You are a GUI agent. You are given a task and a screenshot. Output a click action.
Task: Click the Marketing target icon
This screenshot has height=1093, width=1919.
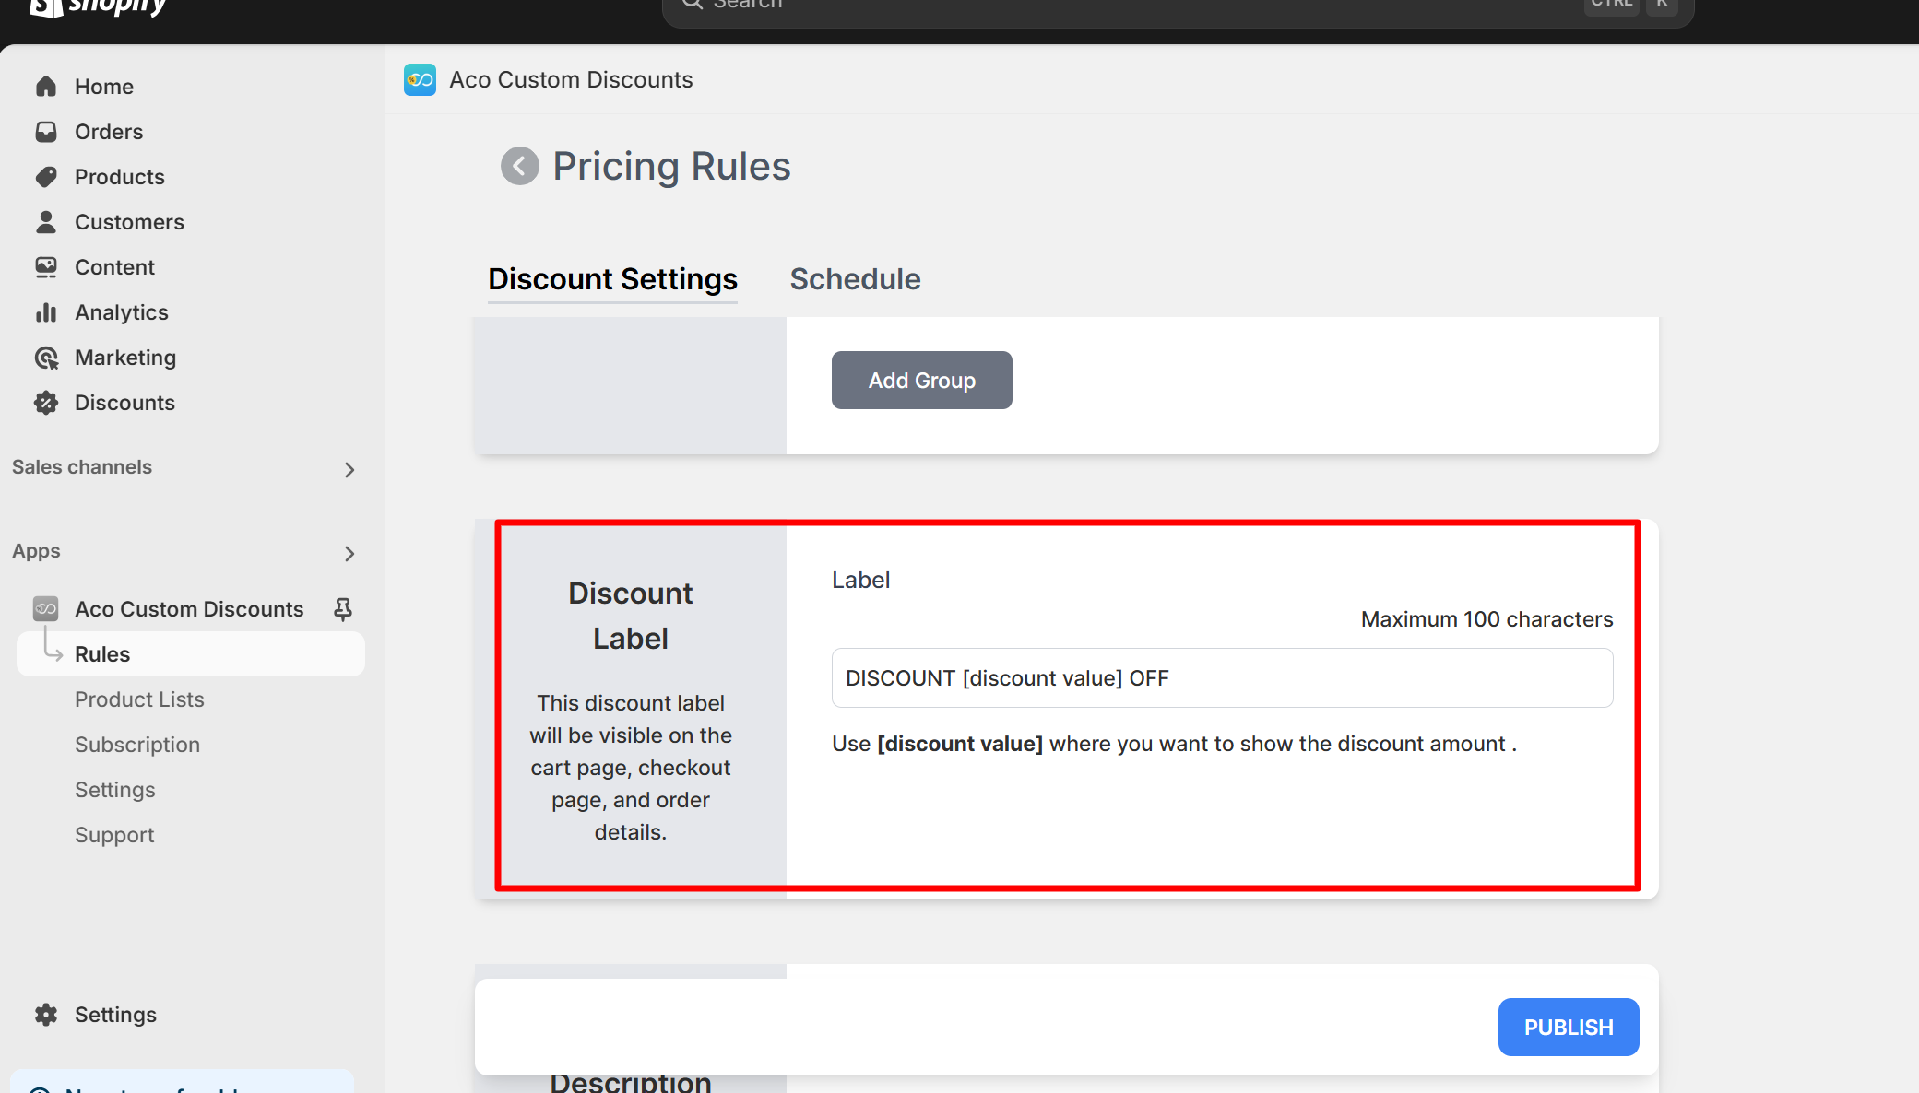pyautogui.click(x=46, y=358)
